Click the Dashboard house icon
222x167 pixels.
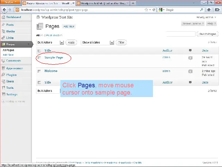[x=3, y=17]
